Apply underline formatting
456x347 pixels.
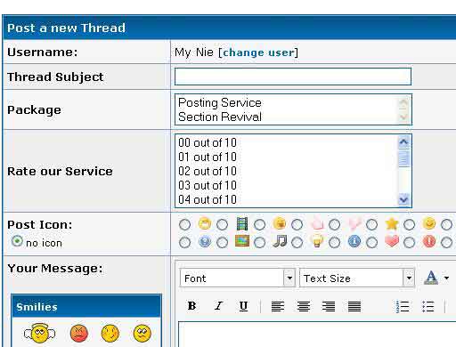(243, 306)
